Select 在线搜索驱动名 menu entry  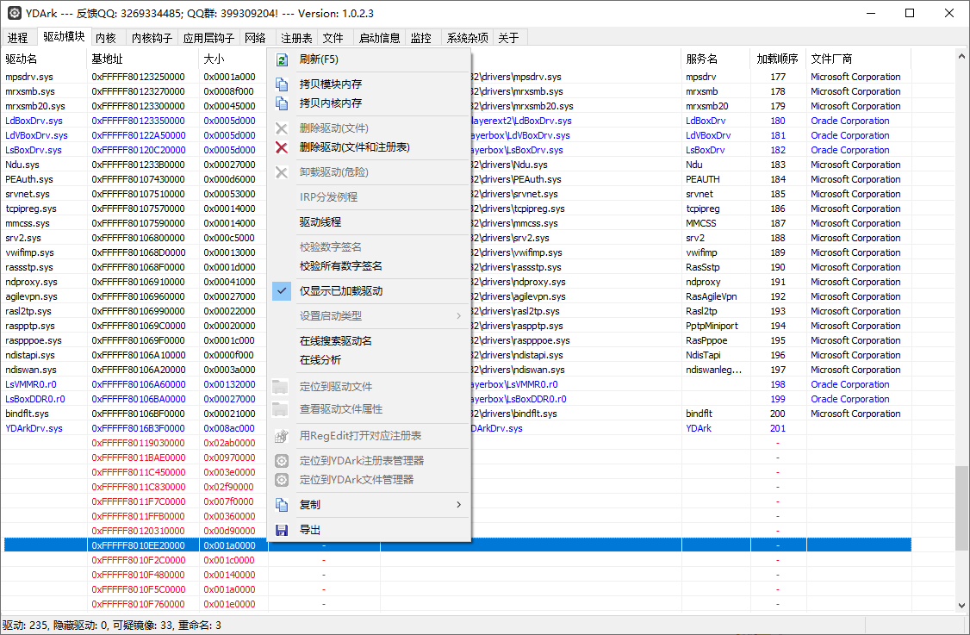pos(336,341)
